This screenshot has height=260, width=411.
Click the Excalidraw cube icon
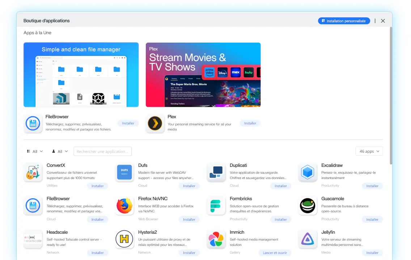pyautogui.click(x=308, y=172)
